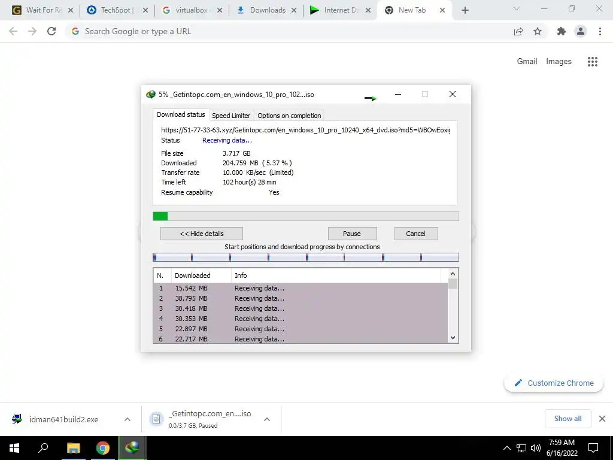Click the connections list scrollbar thumb

[453, 283]
